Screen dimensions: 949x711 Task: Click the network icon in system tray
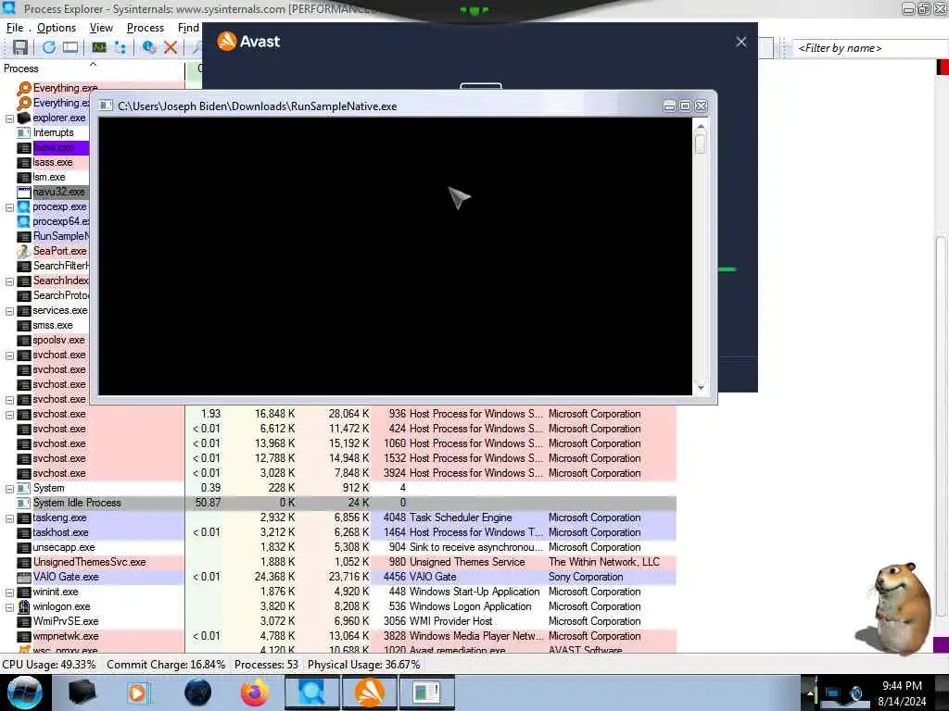click(833, 693)
